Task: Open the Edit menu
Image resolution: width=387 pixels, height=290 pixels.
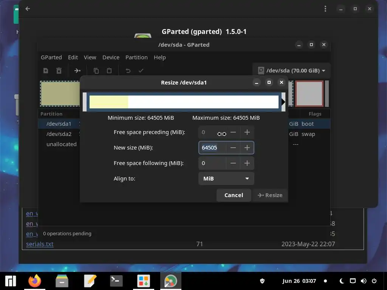Action: pyautogui.click(x=73, y=57)
